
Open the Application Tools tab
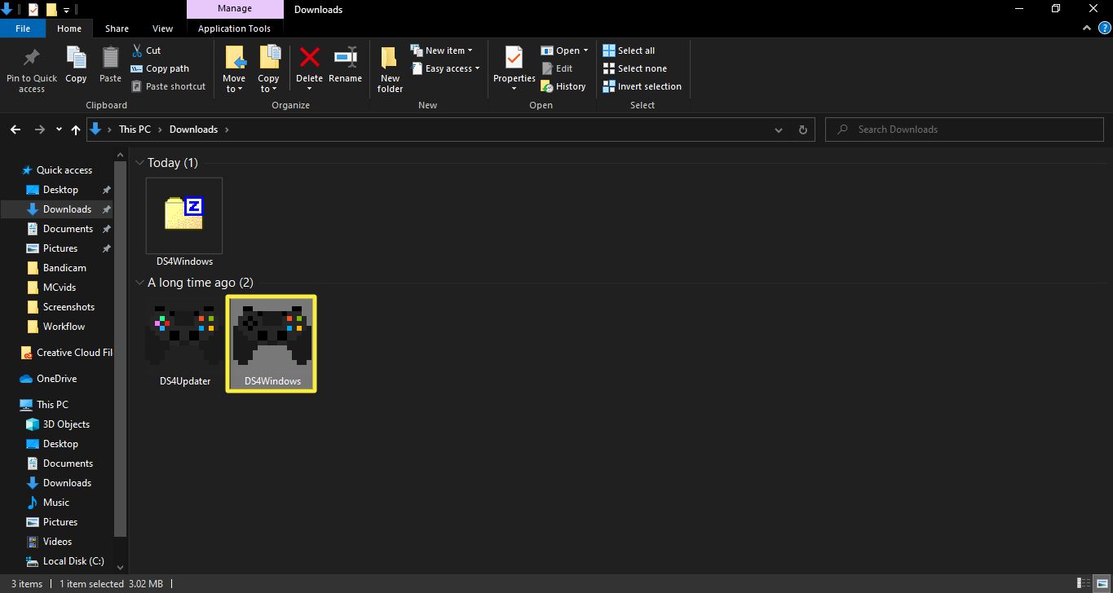pos(235,29)
